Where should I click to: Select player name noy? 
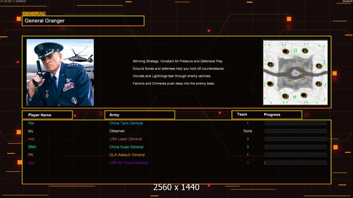(31, 163)
